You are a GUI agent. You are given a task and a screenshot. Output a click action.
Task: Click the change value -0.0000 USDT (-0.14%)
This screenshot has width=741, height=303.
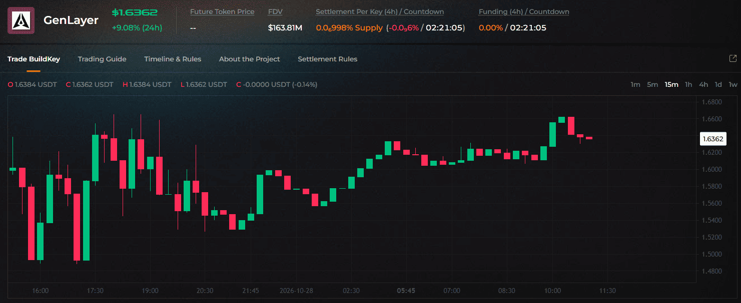277,84
